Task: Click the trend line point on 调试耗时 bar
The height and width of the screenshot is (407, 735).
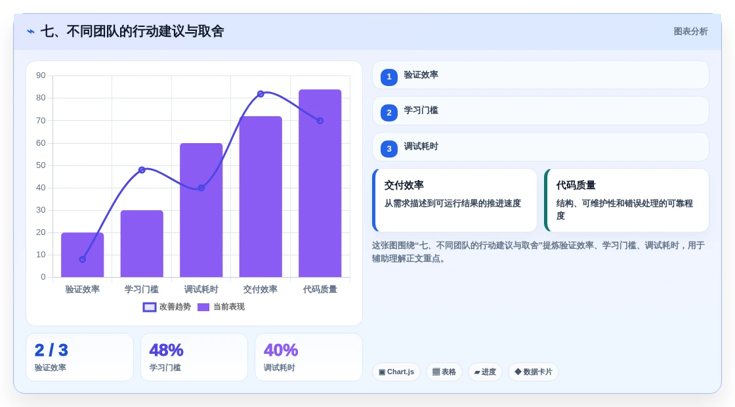Action: (x=201, y=188)
